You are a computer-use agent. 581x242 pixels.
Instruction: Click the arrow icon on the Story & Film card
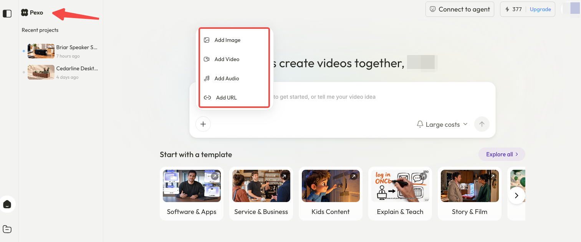493,176
